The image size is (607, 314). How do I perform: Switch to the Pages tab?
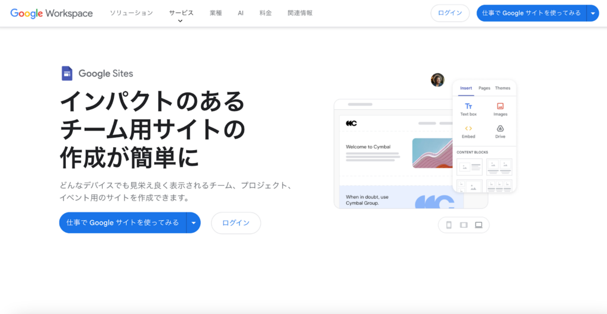484,88
